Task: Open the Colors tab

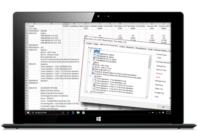Action: coord(122,47)
